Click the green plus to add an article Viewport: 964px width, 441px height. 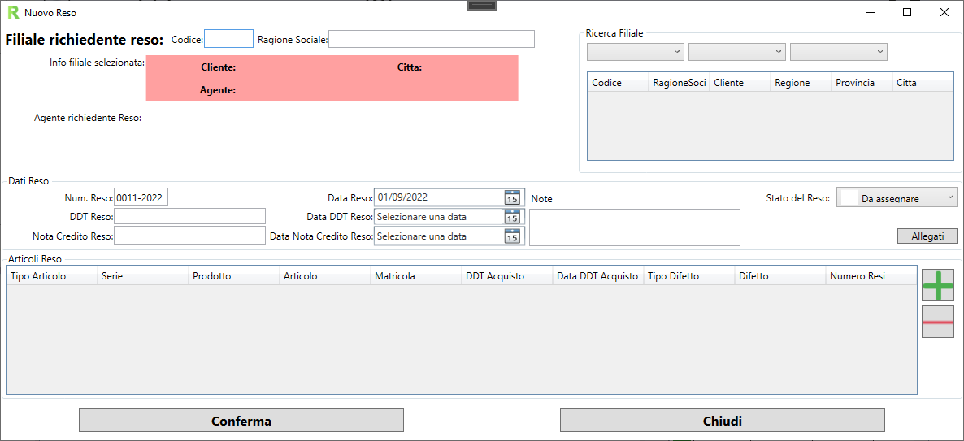click(x=937, y=286)
